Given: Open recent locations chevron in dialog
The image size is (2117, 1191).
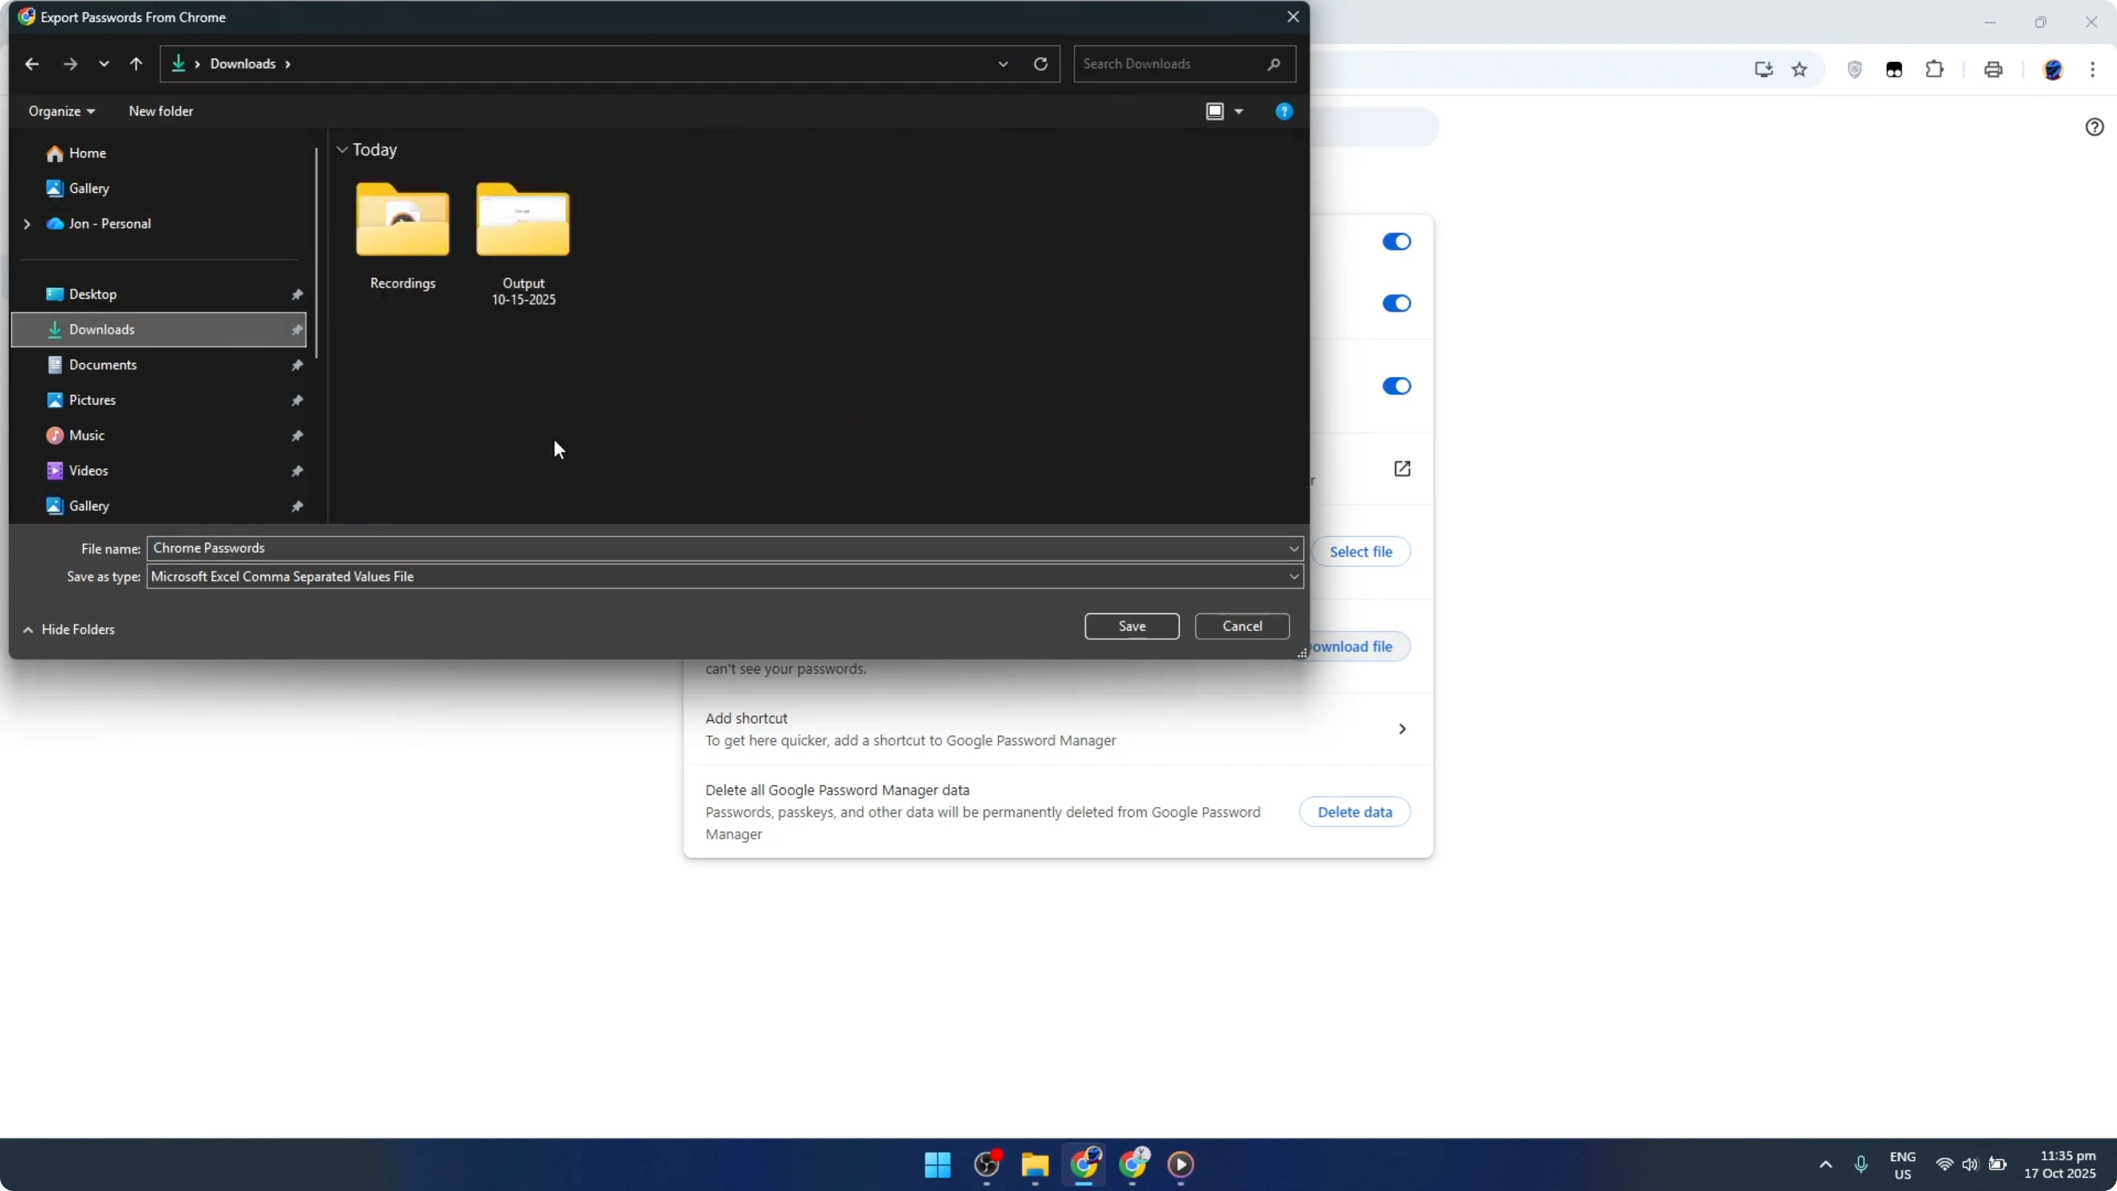Looking at the screenshot, I should 104,64.
